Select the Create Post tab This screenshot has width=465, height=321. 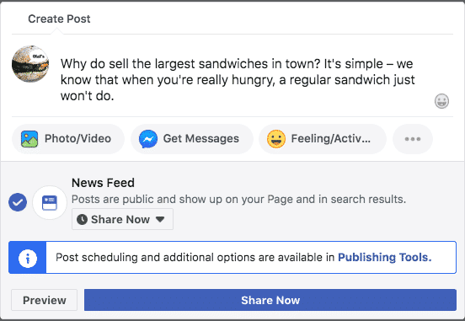click(x=59, y=19)
